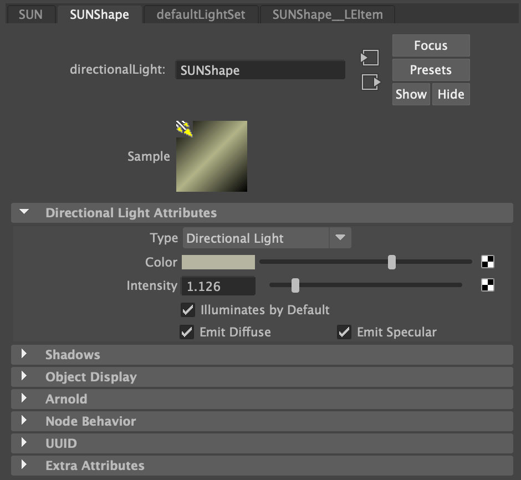Click the light Sample swatch thumbnail

pos(212,156)
